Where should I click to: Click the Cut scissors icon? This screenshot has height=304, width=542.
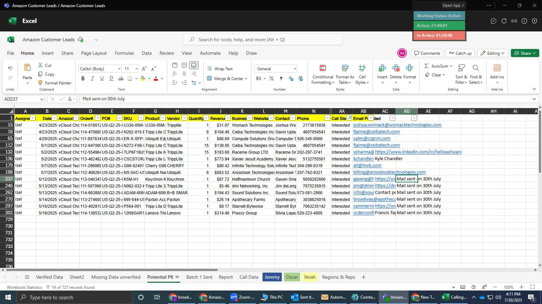[40, 65]
